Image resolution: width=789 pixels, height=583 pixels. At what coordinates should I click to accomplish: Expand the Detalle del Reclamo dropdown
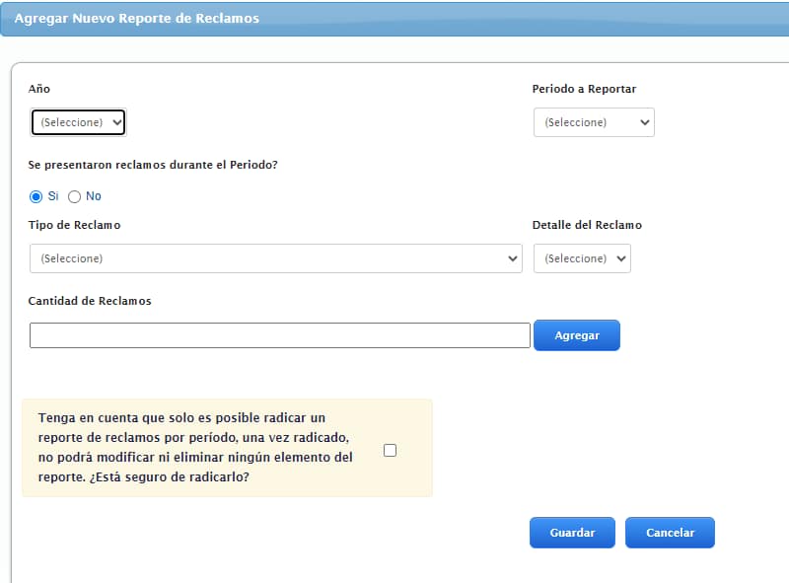[582, 258]
